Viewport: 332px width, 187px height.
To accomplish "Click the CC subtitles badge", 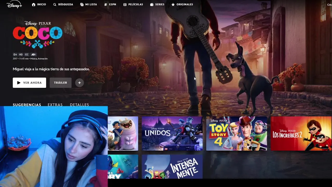I will tap(27, 55).
